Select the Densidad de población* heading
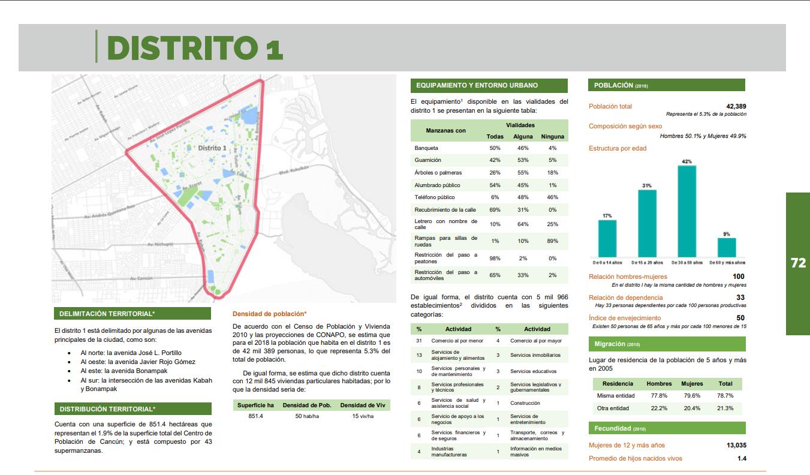The height and width of the screenshot is (475, 810). (x=269, y=314)
